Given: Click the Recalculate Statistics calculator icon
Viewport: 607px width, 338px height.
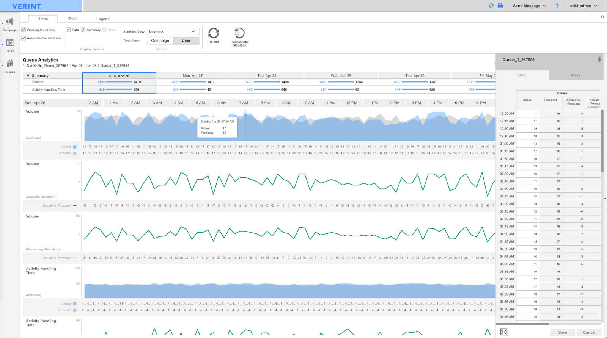Looking at the screenshot, I should coord(239,33).
